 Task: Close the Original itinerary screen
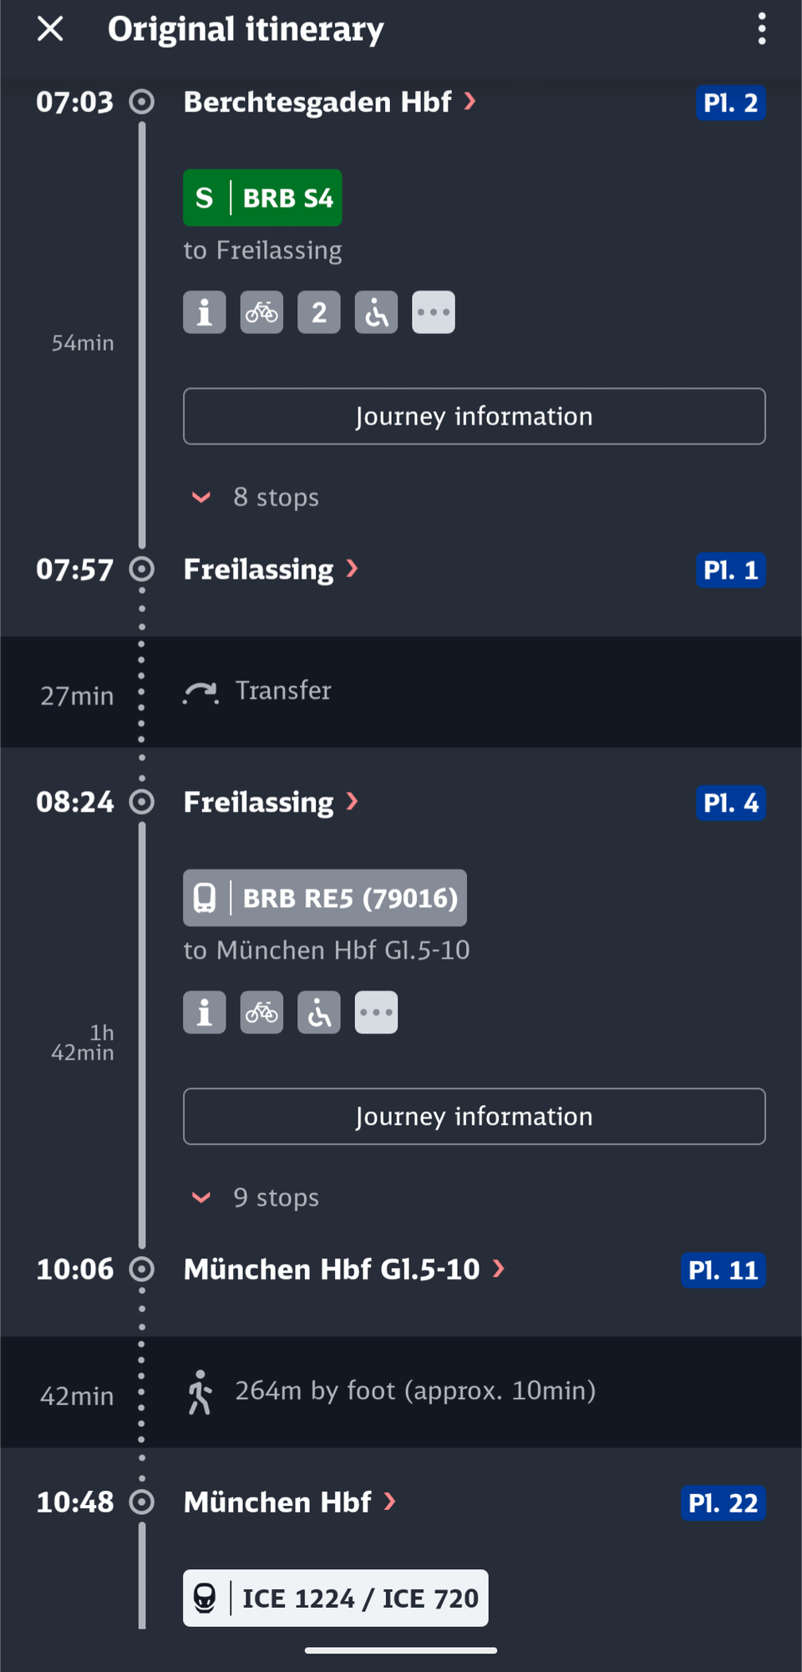click(x=50, y=29)
